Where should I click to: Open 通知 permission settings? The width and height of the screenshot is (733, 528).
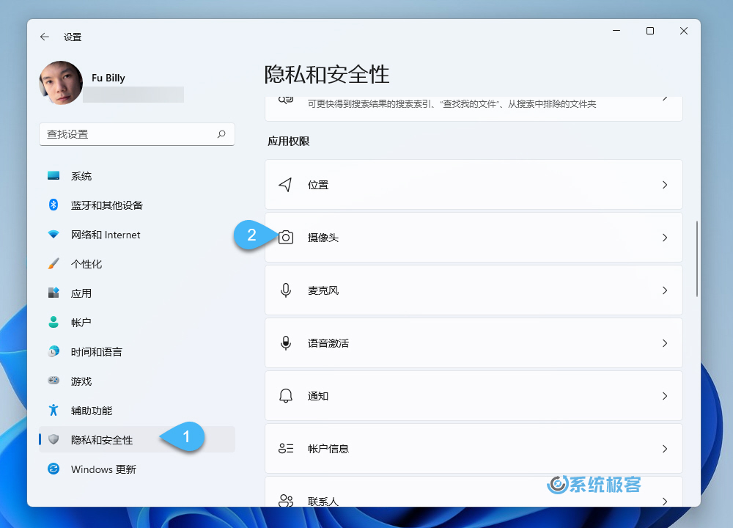pos(474,396)
